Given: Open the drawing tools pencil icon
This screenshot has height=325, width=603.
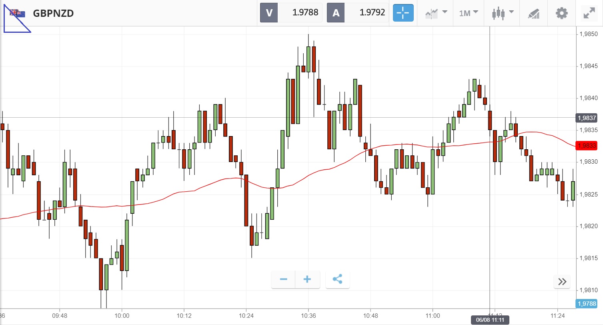Looking at the screenshot, I should tap(534, 13).
